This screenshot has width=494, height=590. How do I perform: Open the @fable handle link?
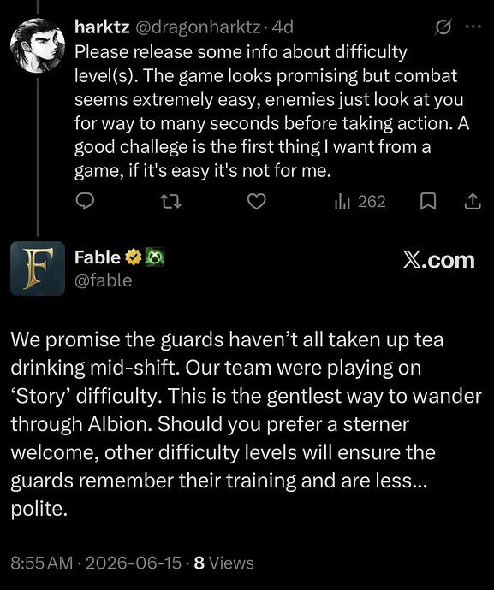point(104,280)
